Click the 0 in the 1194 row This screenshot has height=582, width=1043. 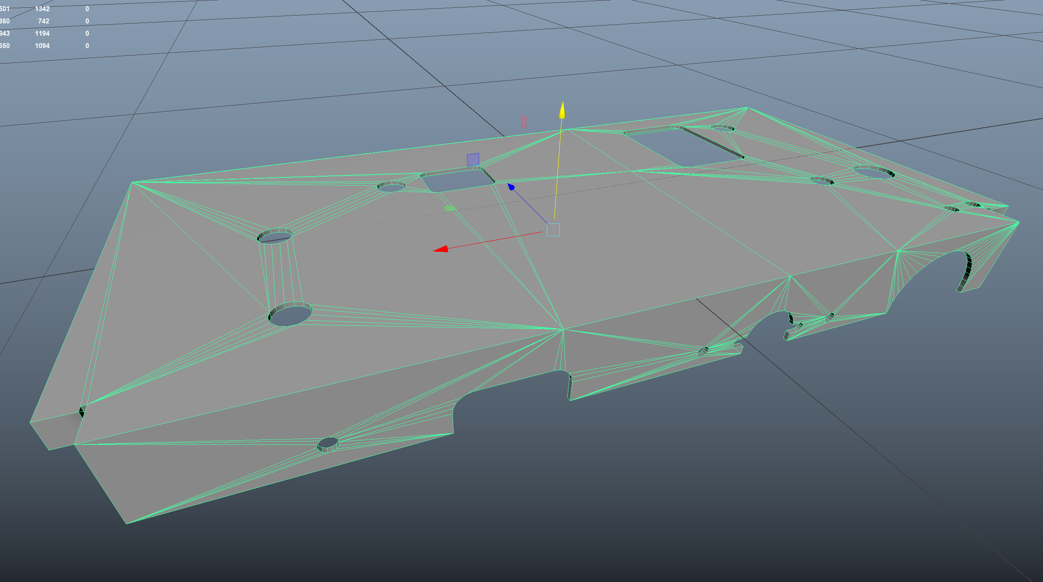point(87,33)
